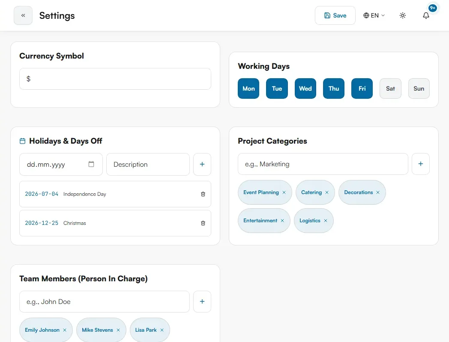Click Team Members (Person In Charge) heading

tap(83, 279)
